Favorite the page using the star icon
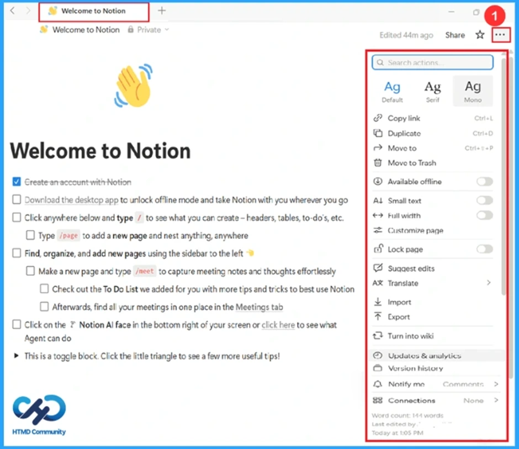Image resolution: width=519 pixels, height=449 pixels. (480, 34)
